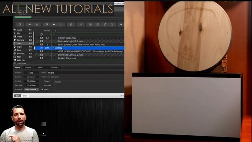Click video icon of the 4K BLUE MOVING BACKGROUND cue
252x142 pixels.
[41, 51]
